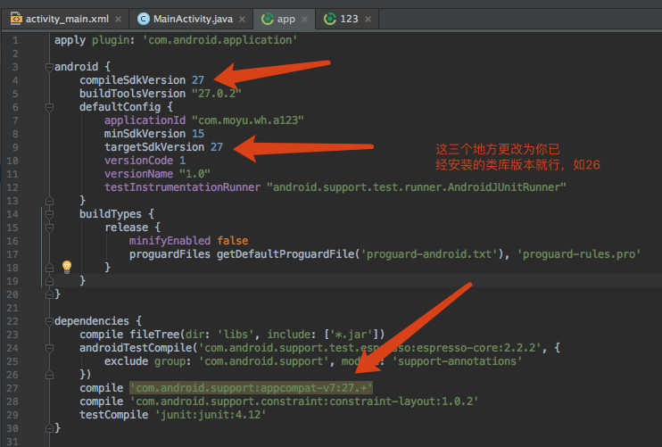Click line number 27 in gutter
The width and height of the screenshot is (662, 447).
pyautogui.click(x=12, y=388)
